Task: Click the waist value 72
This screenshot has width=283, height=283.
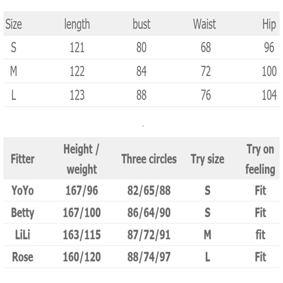Action: click(206, 71)
